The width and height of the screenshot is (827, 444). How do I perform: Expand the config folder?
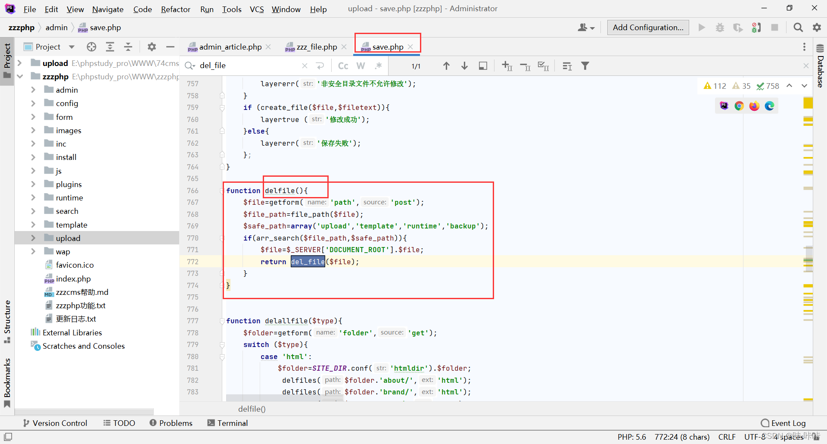point(33,103)
